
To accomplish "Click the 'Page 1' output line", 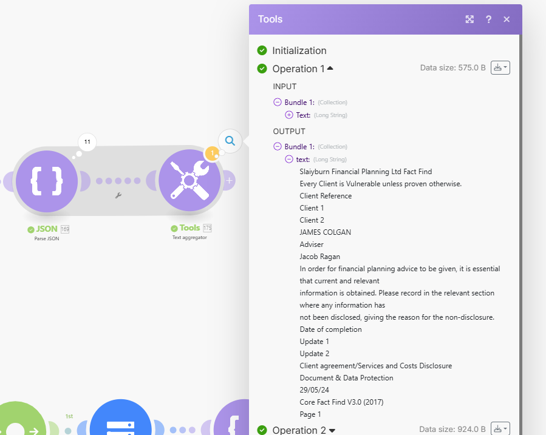I will click(x=310, y=414).
